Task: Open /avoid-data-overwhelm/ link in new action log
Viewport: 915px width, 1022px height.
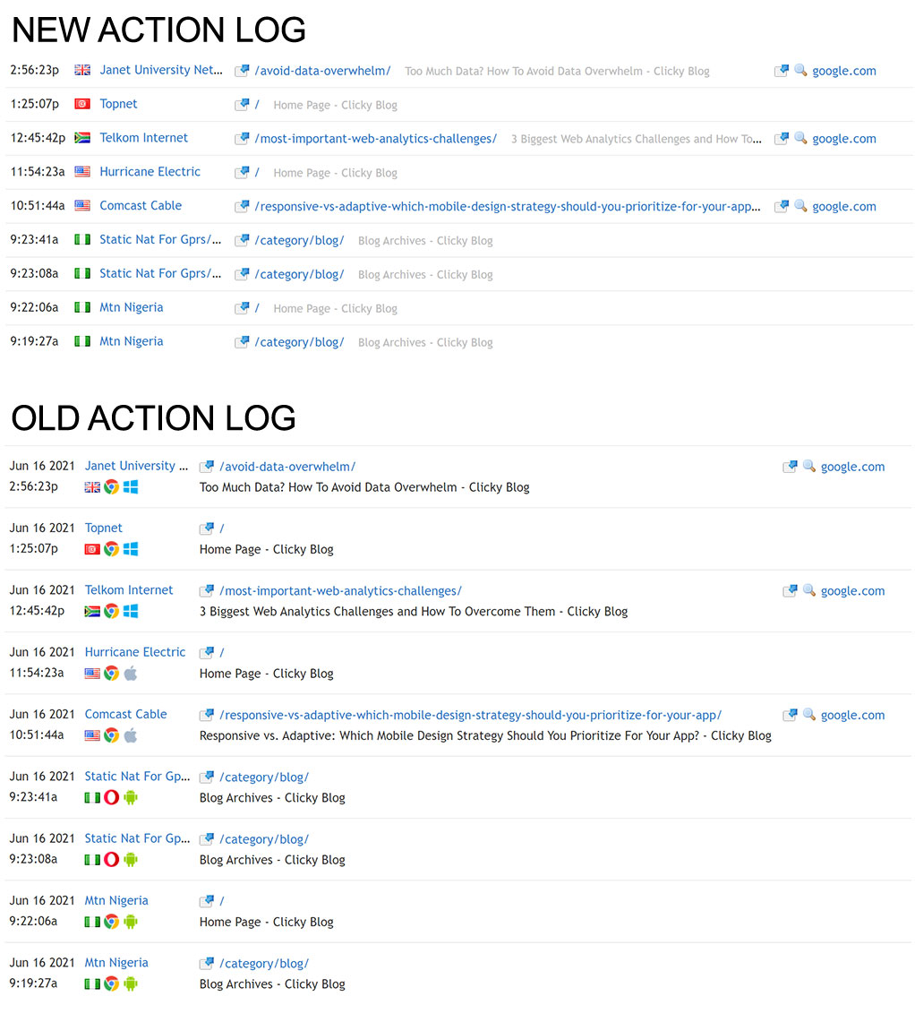Action: click(x=322, y=71)
